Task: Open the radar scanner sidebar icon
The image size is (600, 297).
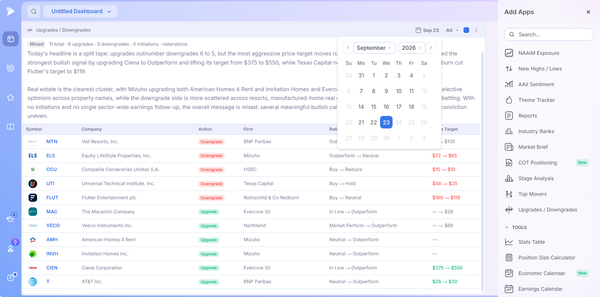Action: tap(11, 68)
